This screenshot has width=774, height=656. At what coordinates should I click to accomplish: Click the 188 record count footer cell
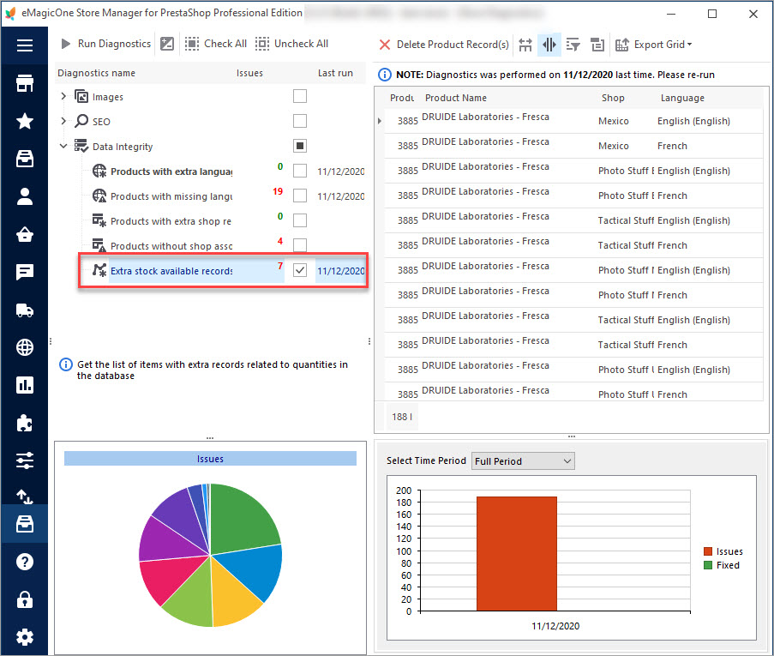tap(401, 417)
